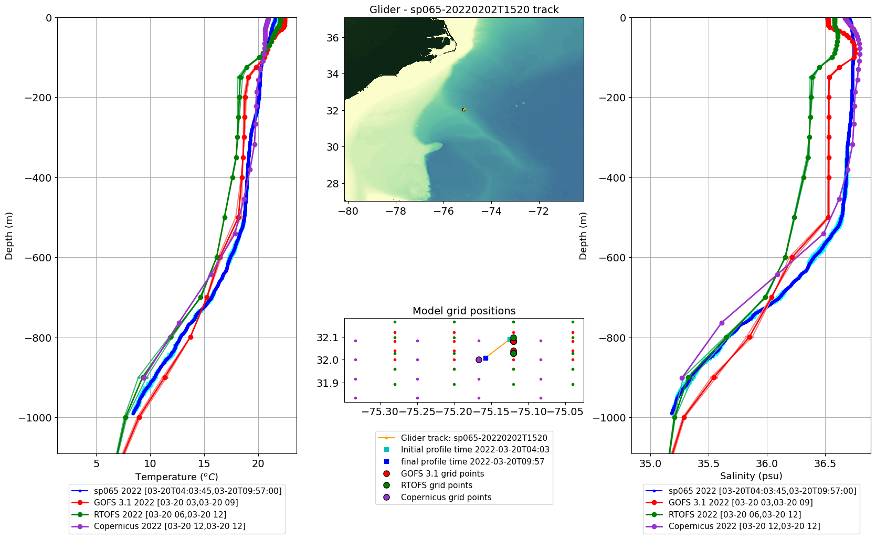
Task: Click the 'Initial profile time 2022-03-20T04:03' legend entry
Action: 464,449
